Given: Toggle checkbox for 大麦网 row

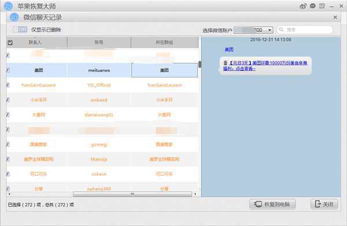Looking at the screenshot, I should pos(8,114).
